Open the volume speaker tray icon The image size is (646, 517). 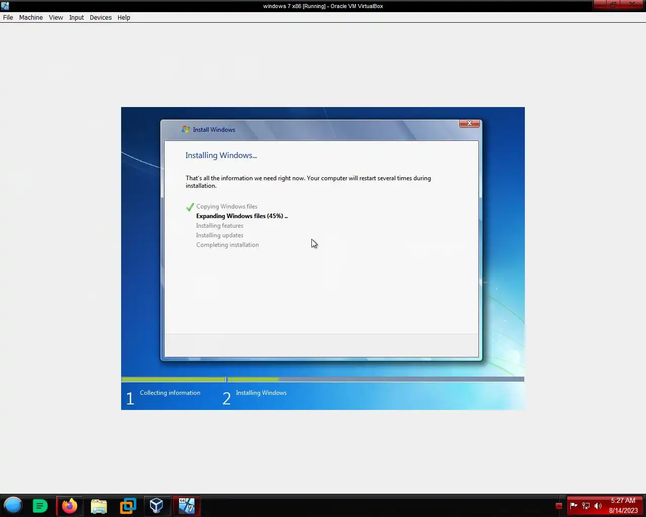(598, 506)
